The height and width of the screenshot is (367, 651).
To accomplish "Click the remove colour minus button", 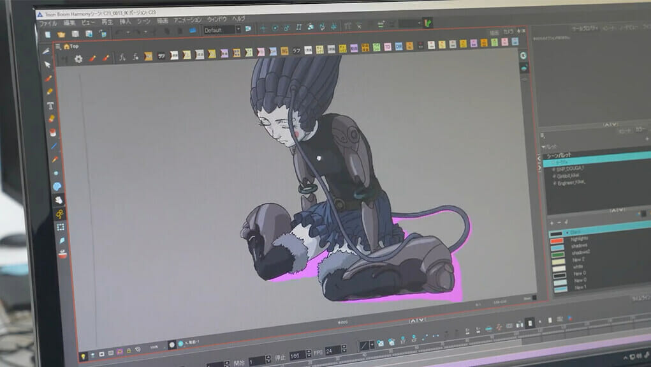I will (559, 223).
